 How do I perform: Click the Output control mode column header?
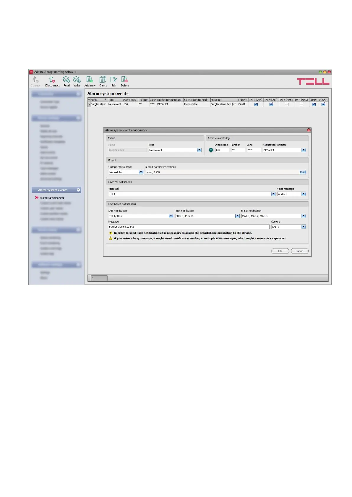(x=197, y=100)
